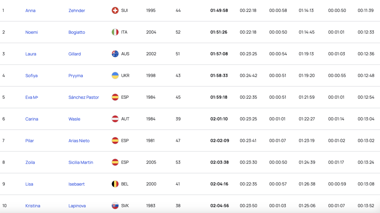Click the Italy flag icon
Viewport: 380px width, 213px height.
(115, 32)
